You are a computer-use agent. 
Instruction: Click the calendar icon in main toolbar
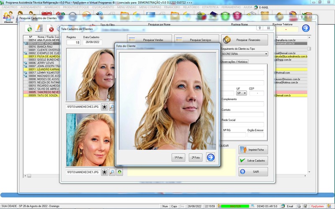(x=46, y=16)
